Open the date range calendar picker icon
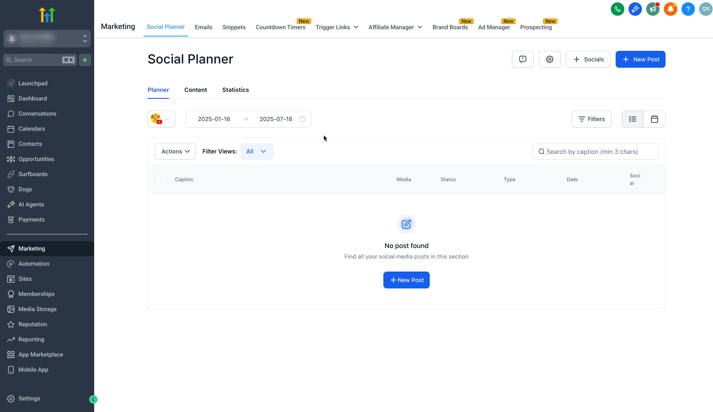The width and height of the screenshot is (713, 412). click(302, 119)
